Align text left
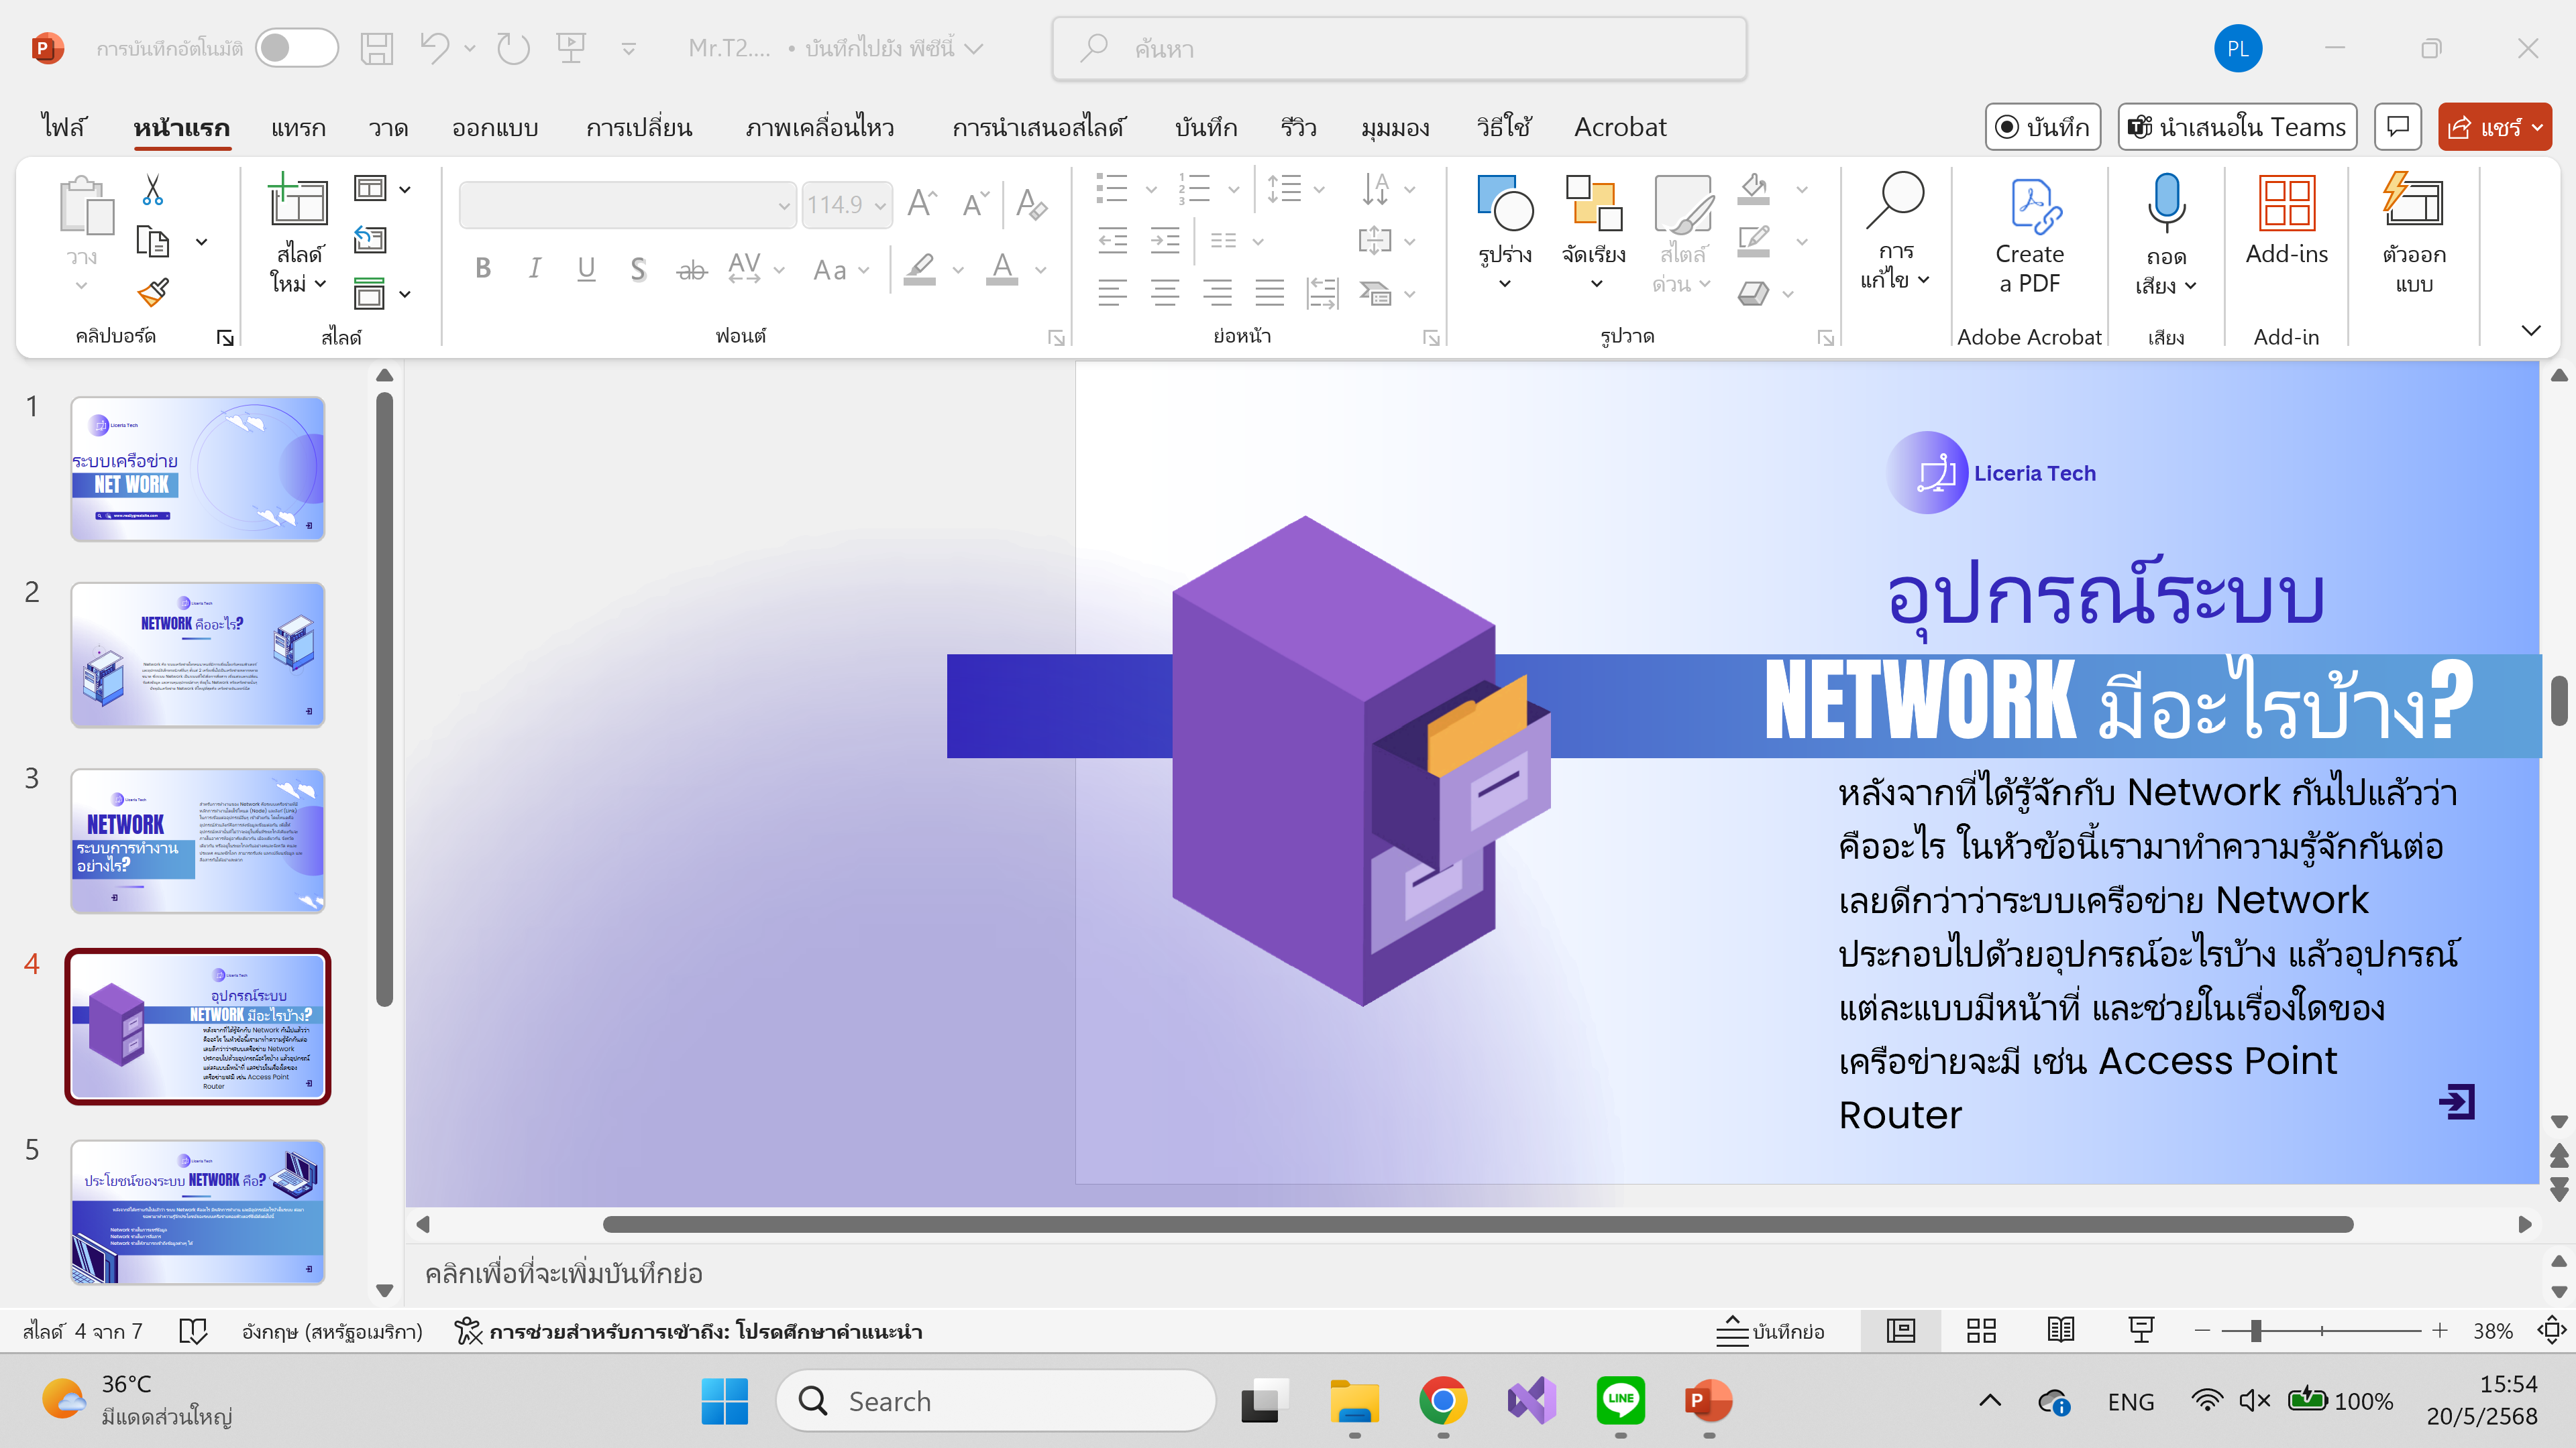Image resolution: width=2576 pixels, height=1448 pixels. click(1112, 293)
